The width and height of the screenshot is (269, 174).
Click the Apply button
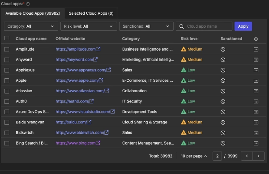[243, 26]
